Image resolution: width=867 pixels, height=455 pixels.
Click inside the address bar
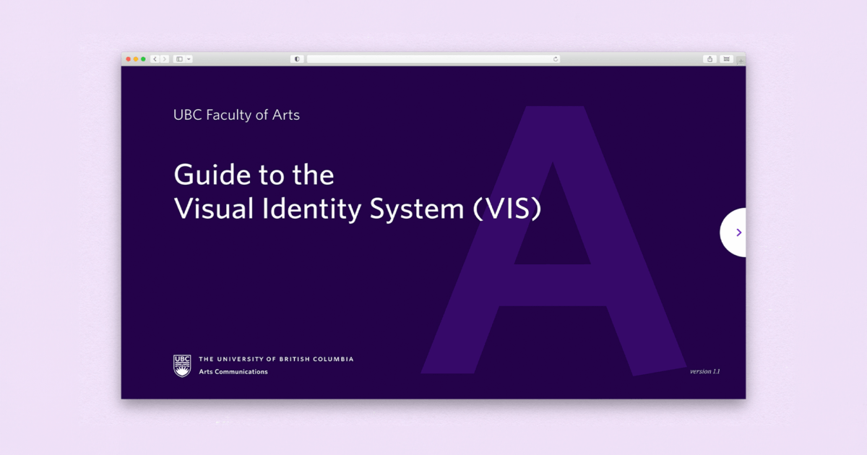pyautogui.click(x=433, y=58)
